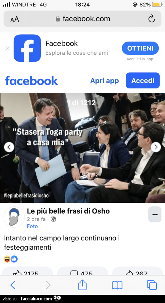Open the Apri app link
Screen dimensions: 165x303
105,81
